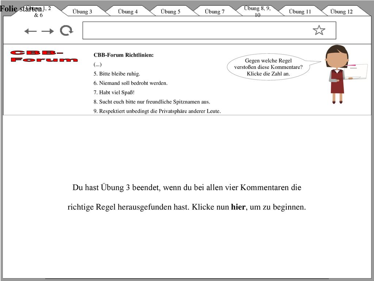This screenshot has width=374, height=281.
Task: Click rule 8 about freundliche Spitznamen
Action: (x=152, y=102)
